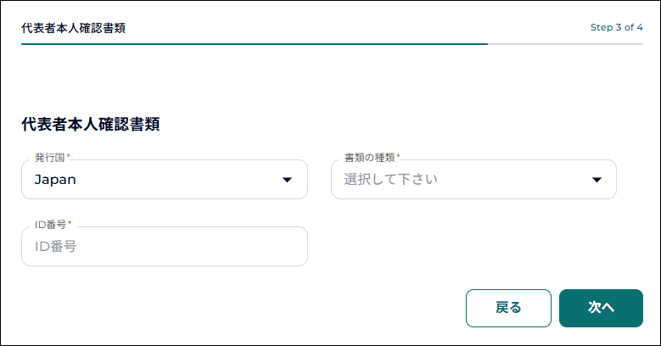Click the gray ID番号 placeholder text
661x346 pixels.
(56, 247)
